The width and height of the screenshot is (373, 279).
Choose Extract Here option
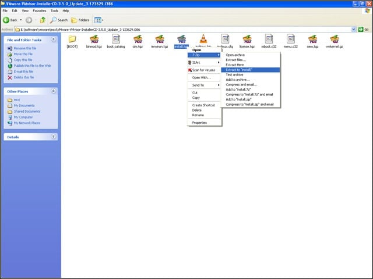click(251, 65)
